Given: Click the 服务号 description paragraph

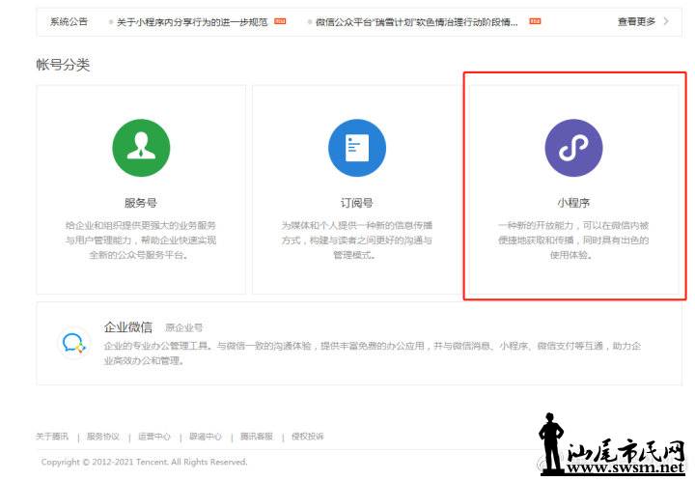Looking at the screenshot, I should (x=141, y=240).
